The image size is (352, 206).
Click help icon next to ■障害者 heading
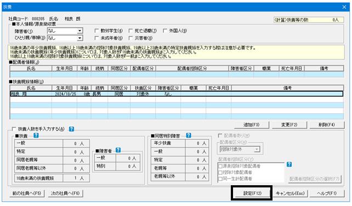click(x=118, y=150)
